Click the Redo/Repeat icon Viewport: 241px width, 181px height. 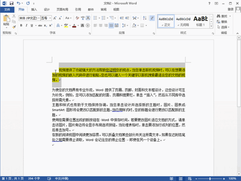pyautogui.click(x=28, y=3)
